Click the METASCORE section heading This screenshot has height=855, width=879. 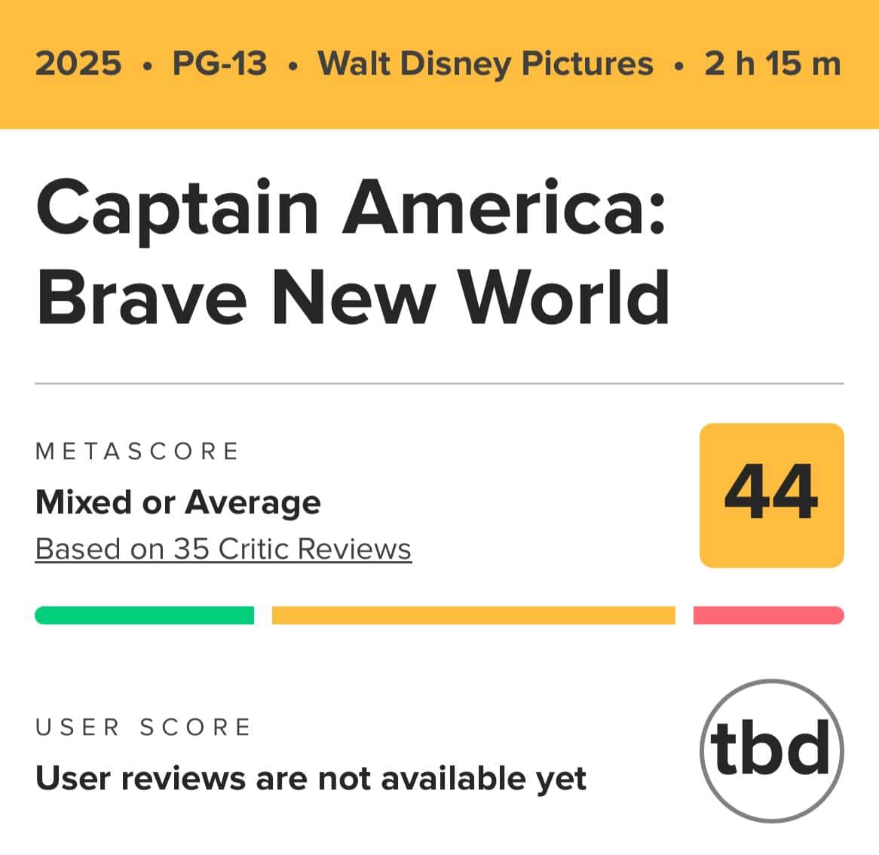[x=137, y=452]
